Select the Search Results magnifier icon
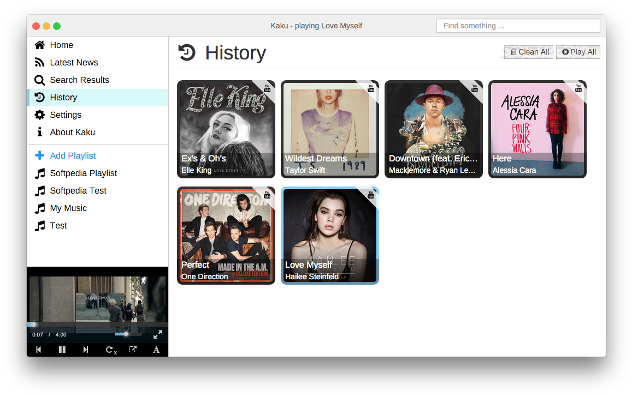The image size is (632, 397). coord(39,80)
